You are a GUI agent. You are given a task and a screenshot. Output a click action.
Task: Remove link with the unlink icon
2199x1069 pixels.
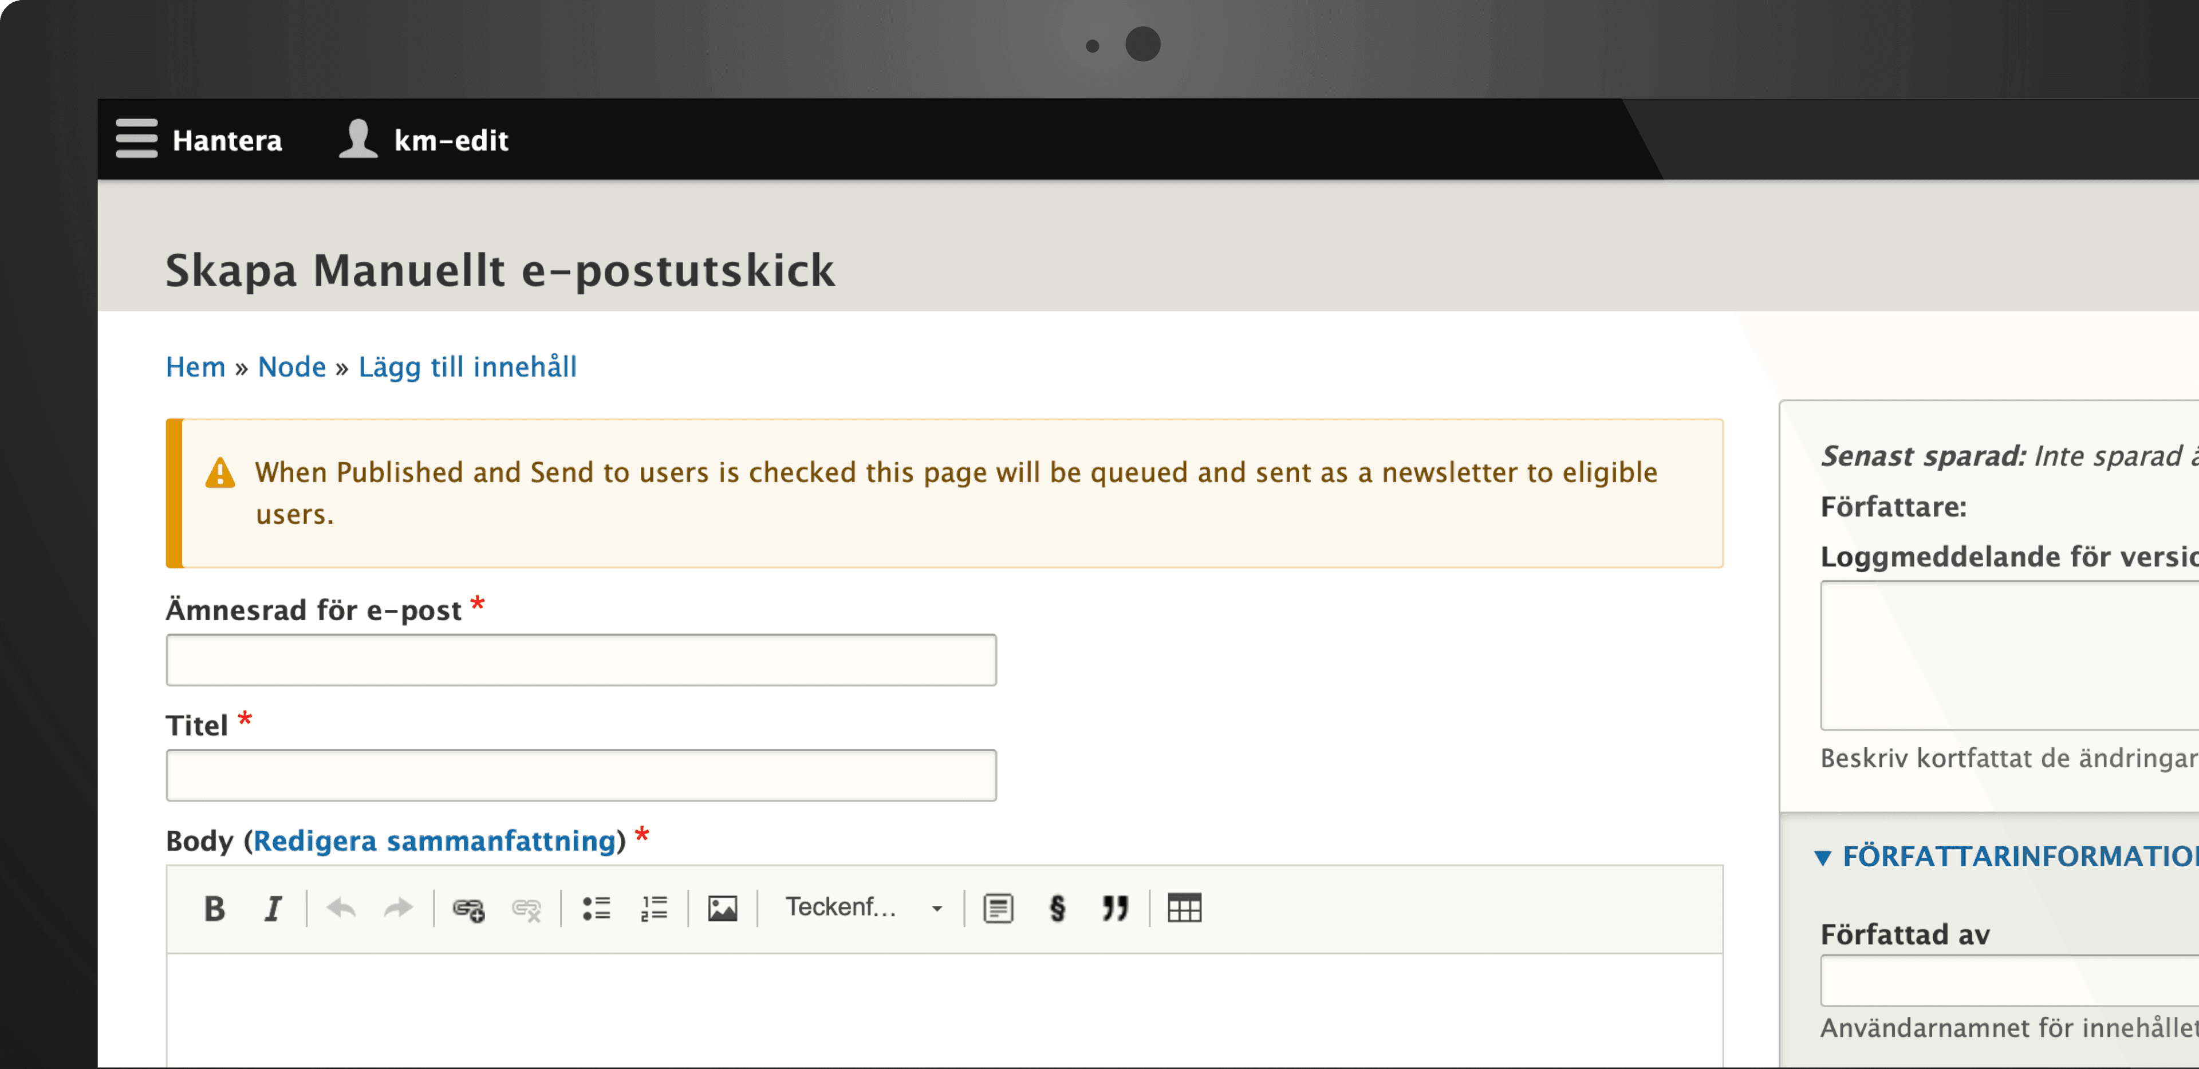pyautogui.click(x=527, y=909)
